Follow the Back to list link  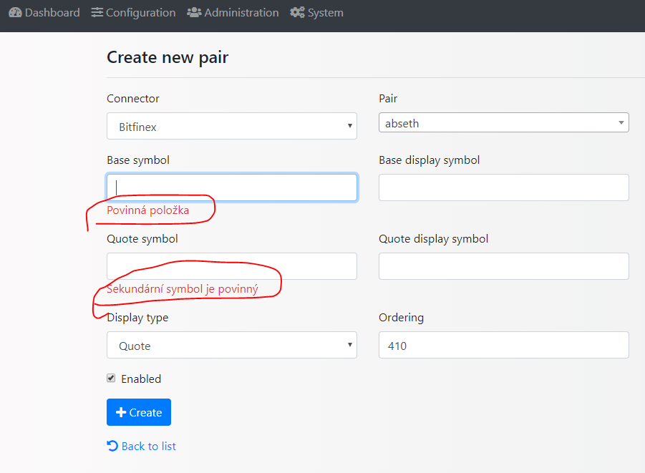pyautogui.click(x=142, y=446)
